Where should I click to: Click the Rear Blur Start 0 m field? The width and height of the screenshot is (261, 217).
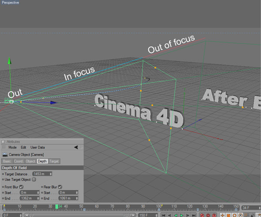pos(68,193)
